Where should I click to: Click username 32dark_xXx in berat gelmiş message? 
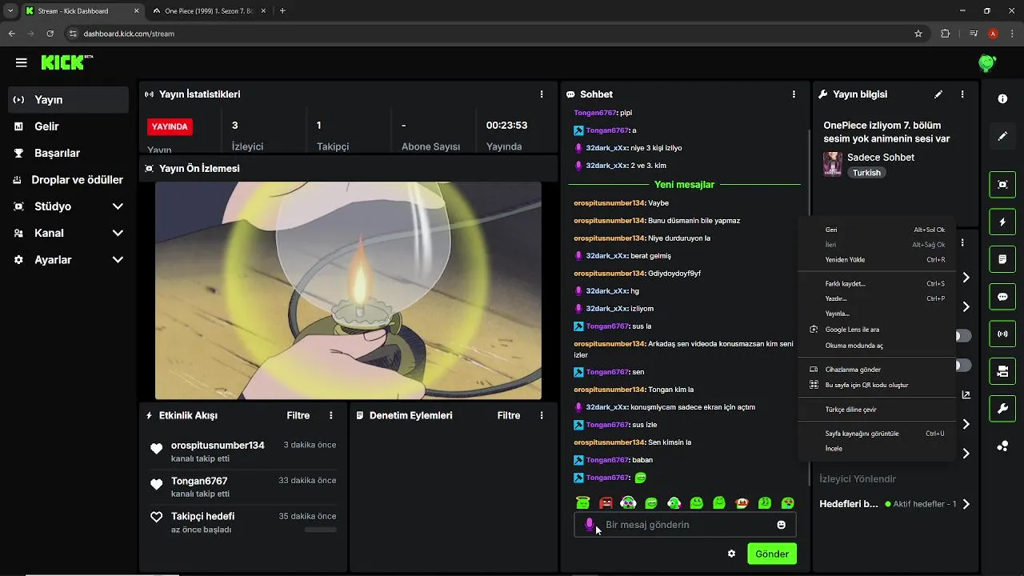tap(606, 256)
